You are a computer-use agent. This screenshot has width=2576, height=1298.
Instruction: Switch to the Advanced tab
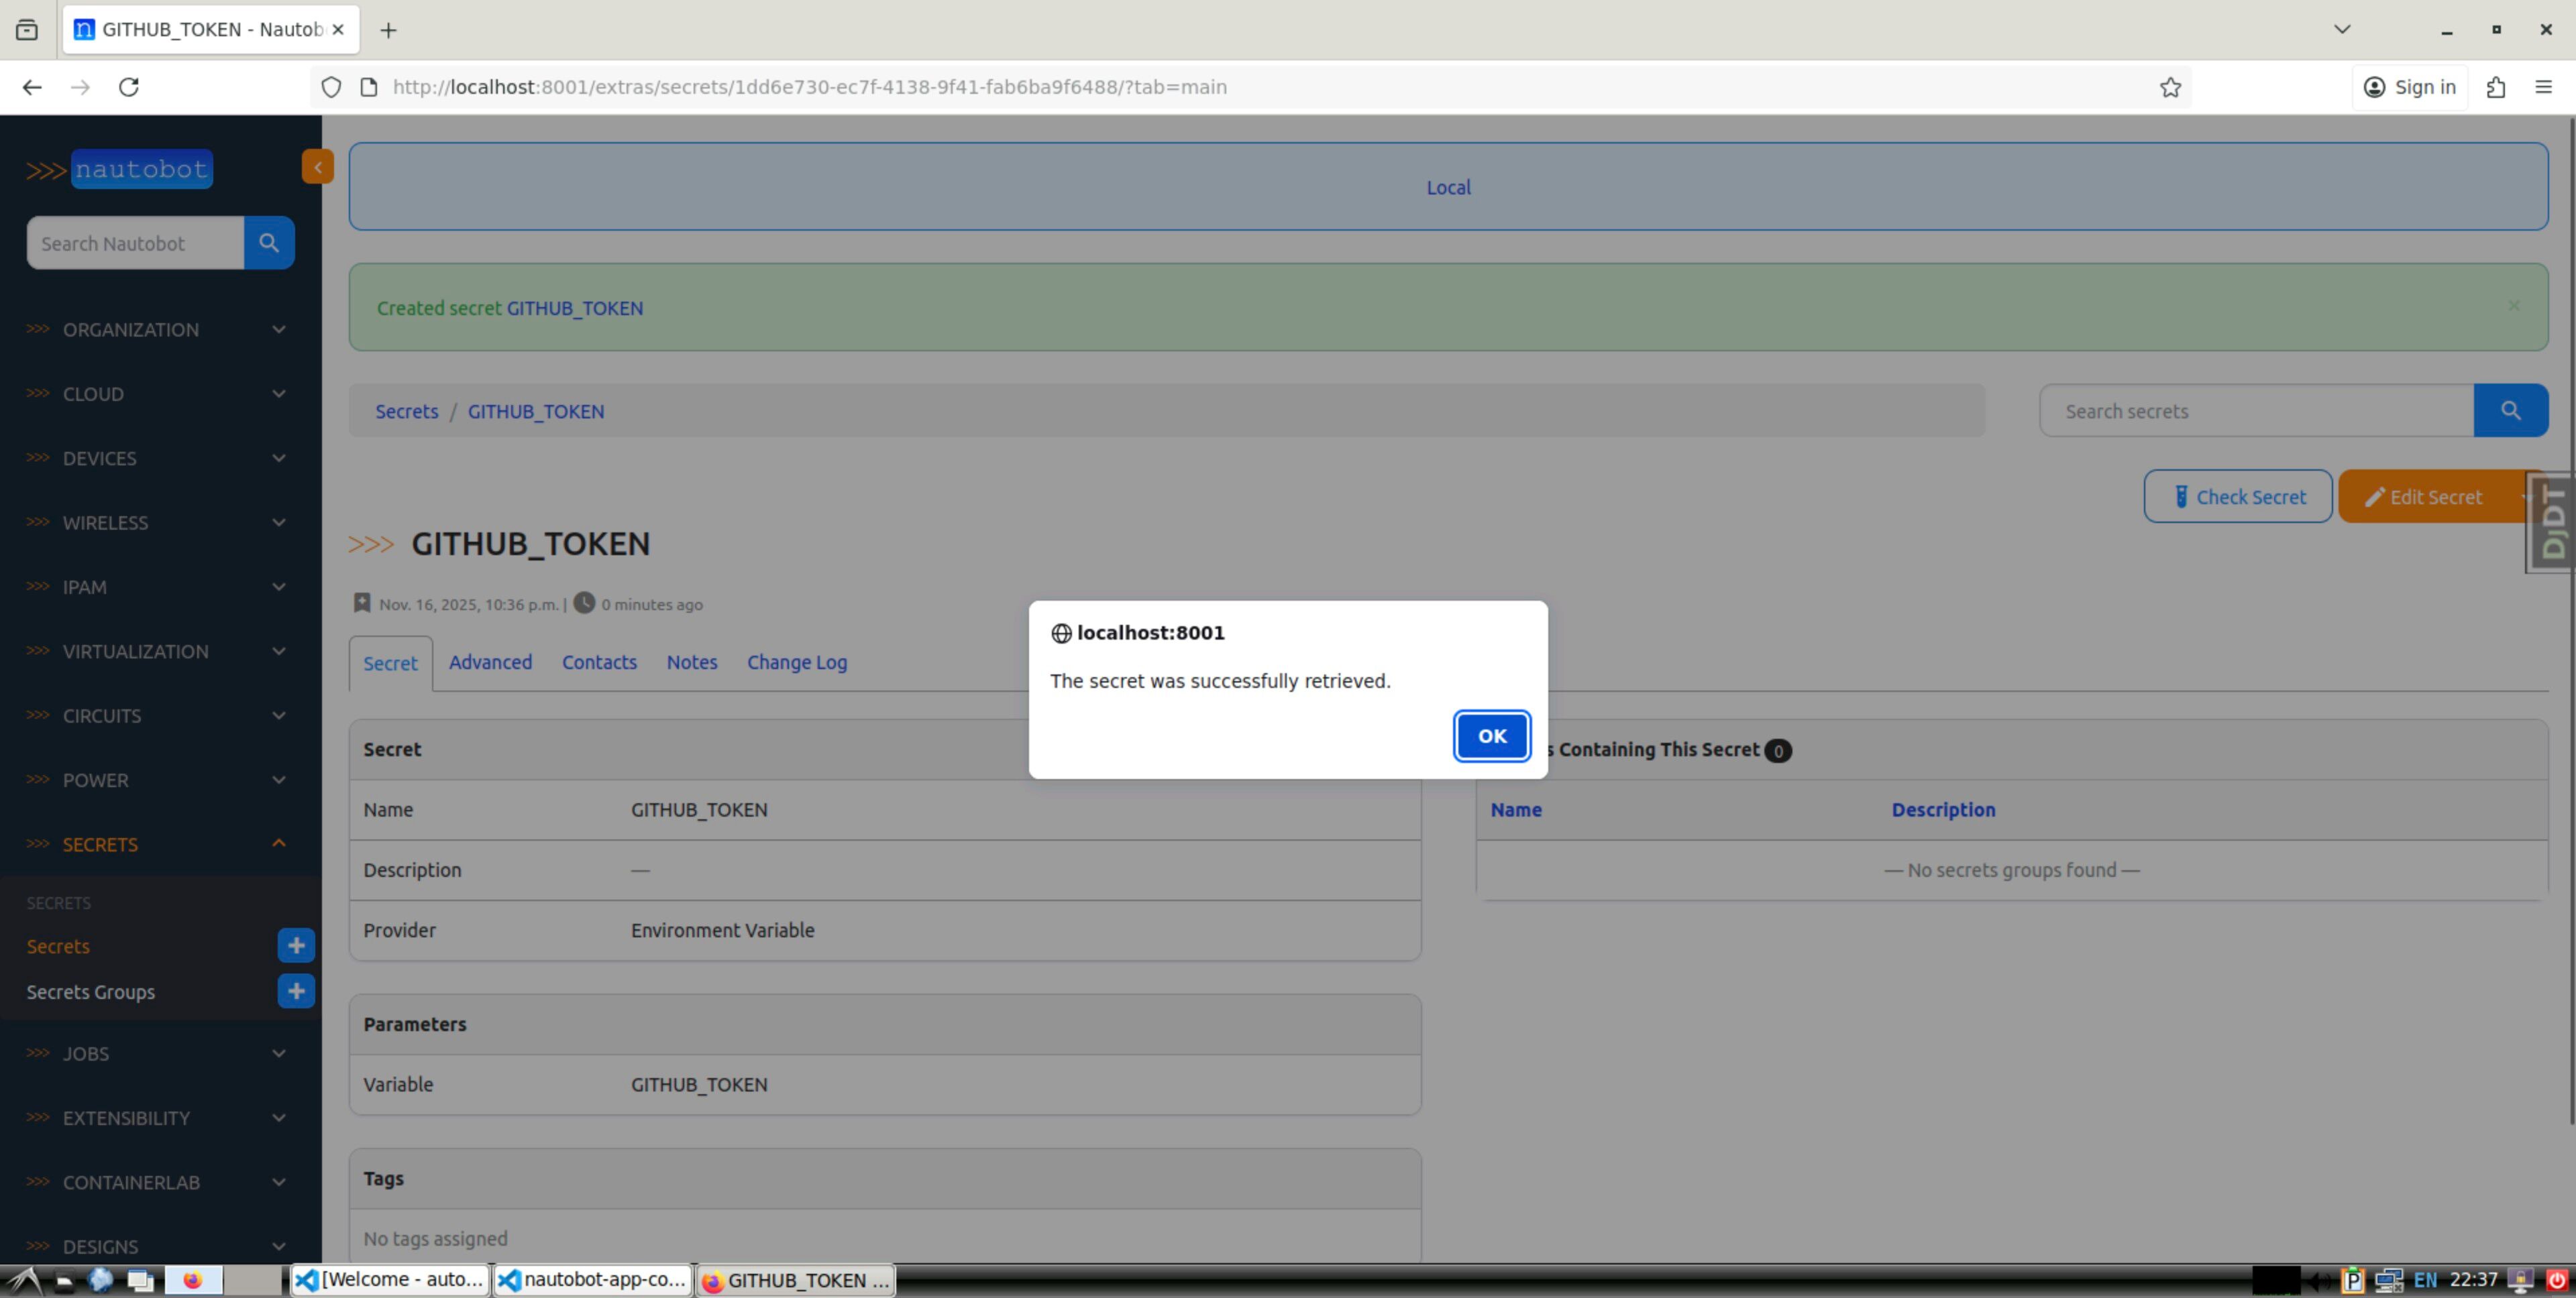tap(490, 662)
